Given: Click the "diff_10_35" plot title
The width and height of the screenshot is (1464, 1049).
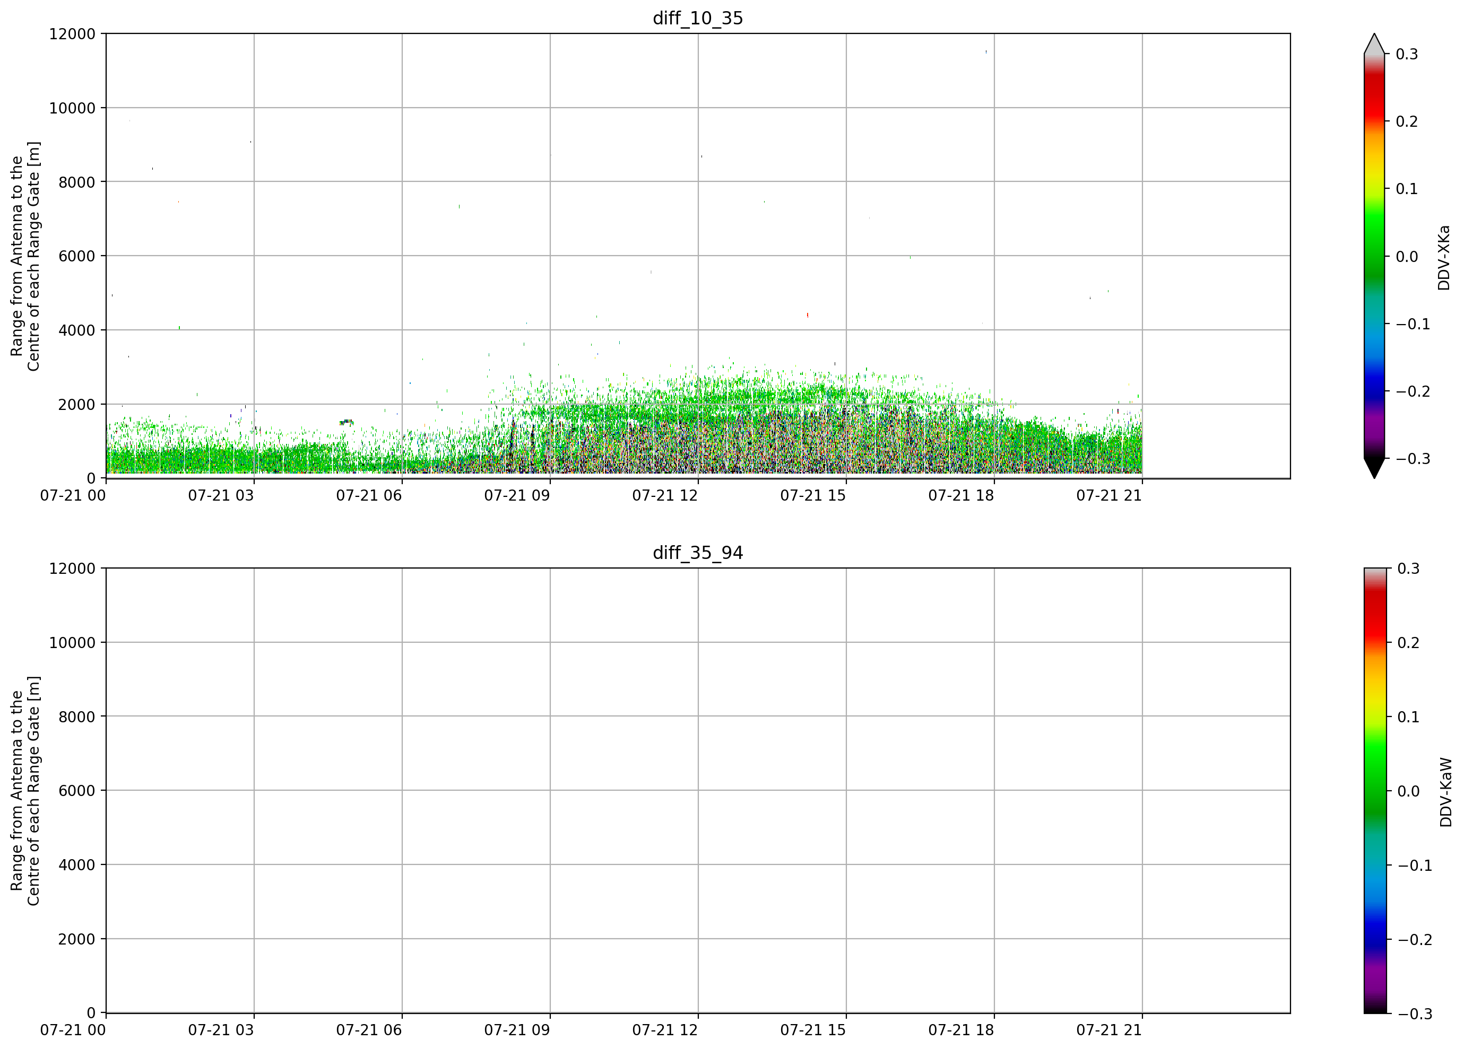Looking at the screenshot, I should (698, 18).
